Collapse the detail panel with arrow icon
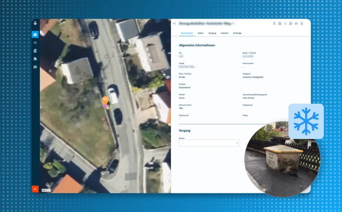 coord(174,24)
